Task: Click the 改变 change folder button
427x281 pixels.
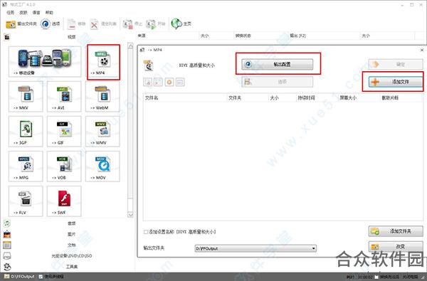Action: (396, 246)
